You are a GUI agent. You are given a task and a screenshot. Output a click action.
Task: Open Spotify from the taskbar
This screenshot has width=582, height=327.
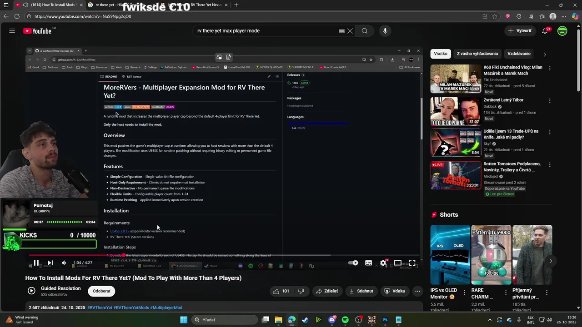click(x=345, y=320)
